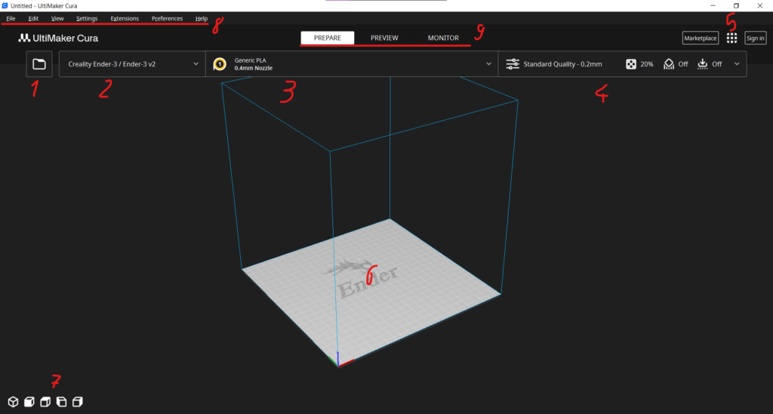This screenshot has height=414, width=773.
Task: Click the build plate adhesion icon
Action: coord(703,64)
